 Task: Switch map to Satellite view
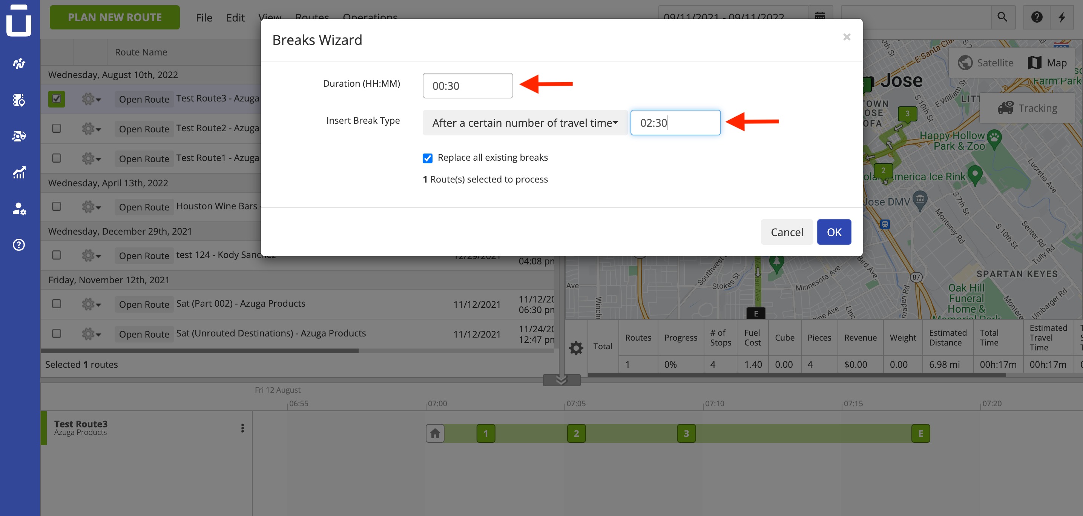point(985,63)
